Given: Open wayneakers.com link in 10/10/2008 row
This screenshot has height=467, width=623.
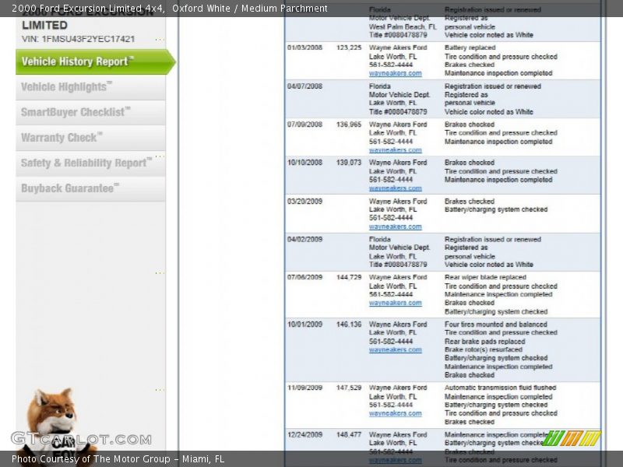Looking at the screenshot, I should (396, 188).
